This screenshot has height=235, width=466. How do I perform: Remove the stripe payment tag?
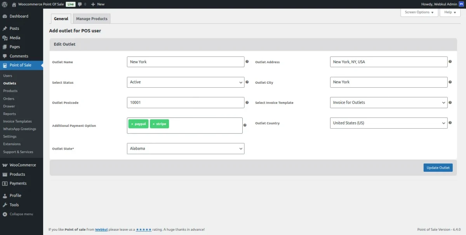(153, 124)
